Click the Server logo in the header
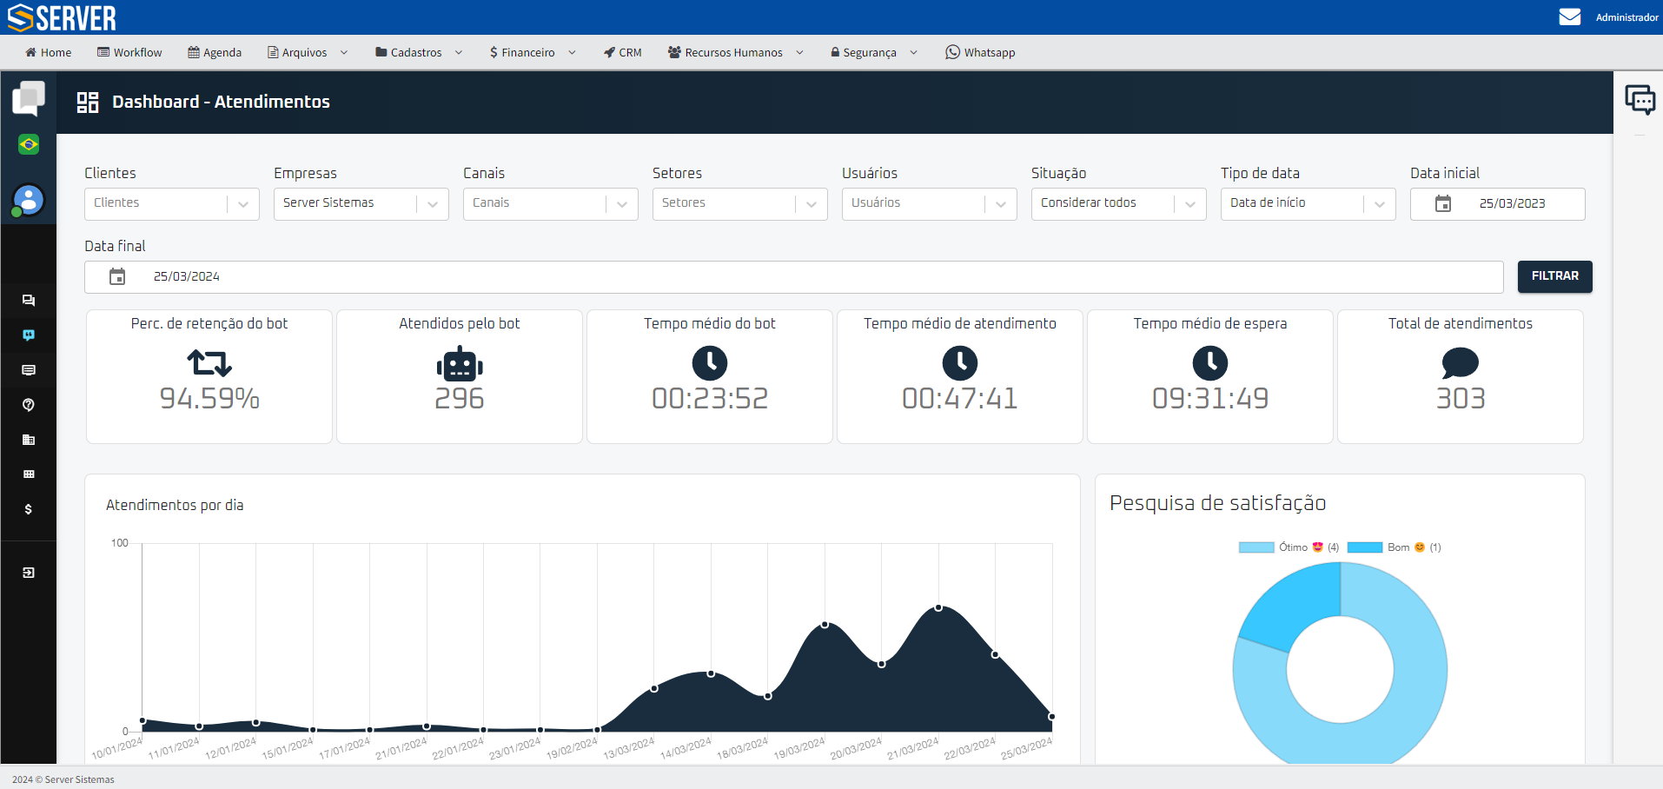This screenshot has height=789, width=1663. point(62,17)
